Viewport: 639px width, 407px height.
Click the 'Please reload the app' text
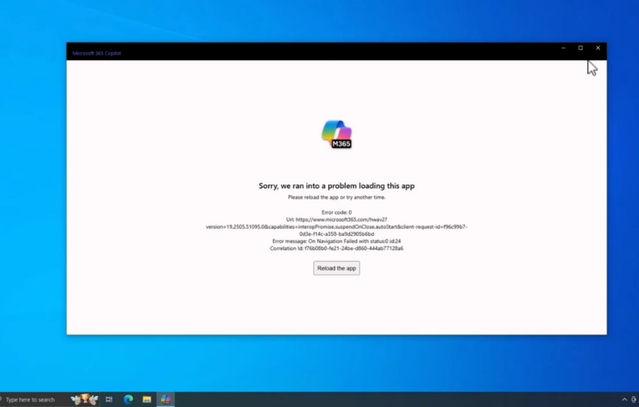336,197
